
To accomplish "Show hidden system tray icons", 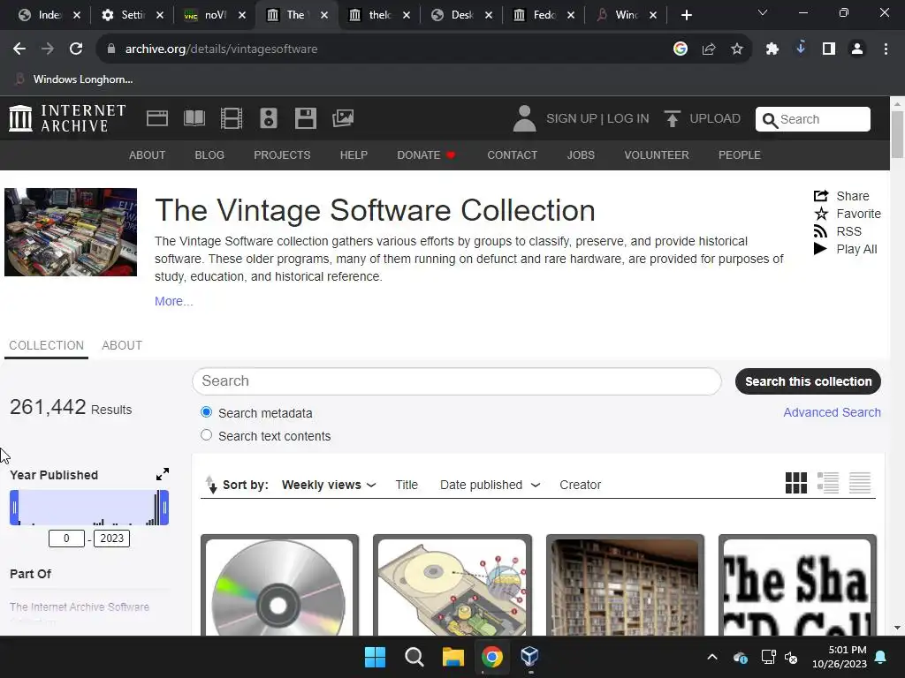I will 712,657.
